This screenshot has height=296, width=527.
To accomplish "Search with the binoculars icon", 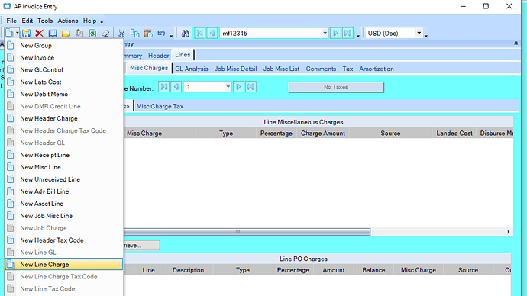I will pyautogui.click(x=186, y=34).
